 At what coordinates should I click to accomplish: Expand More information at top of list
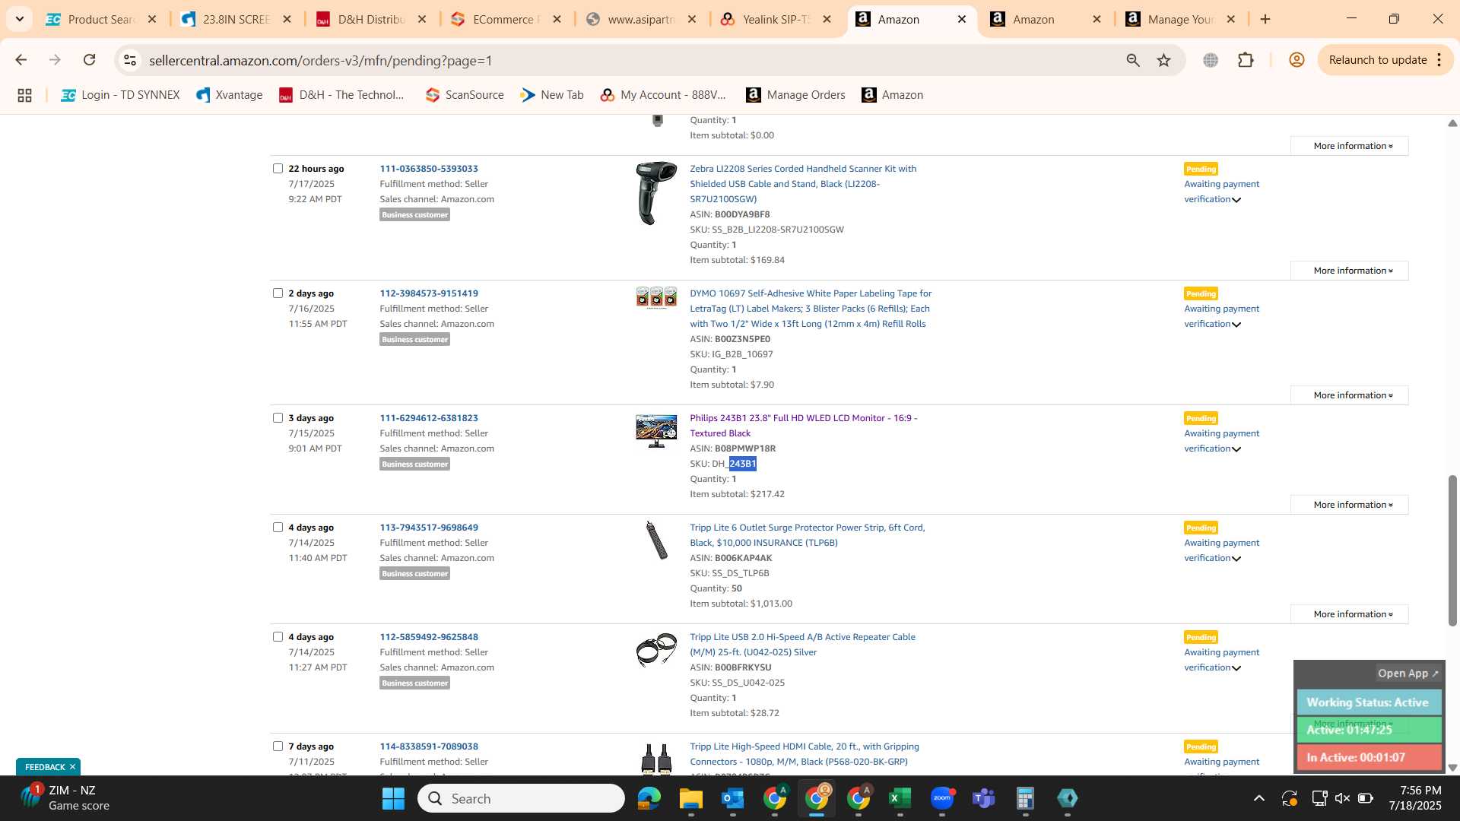1349,146
